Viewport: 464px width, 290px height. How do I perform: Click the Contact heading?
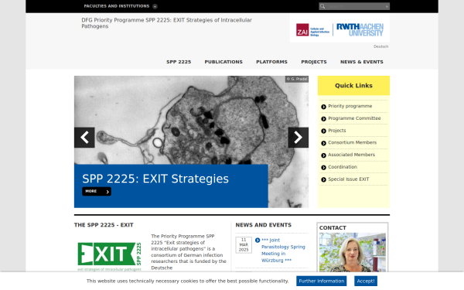tap(333, 228)
